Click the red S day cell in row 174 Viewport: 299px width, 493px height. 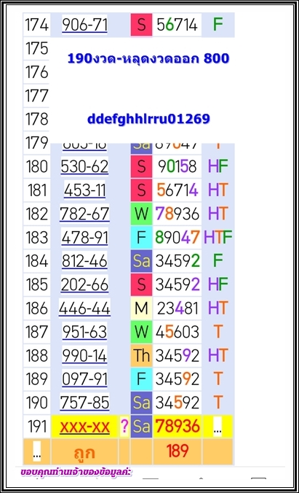(x=142, y=25)
